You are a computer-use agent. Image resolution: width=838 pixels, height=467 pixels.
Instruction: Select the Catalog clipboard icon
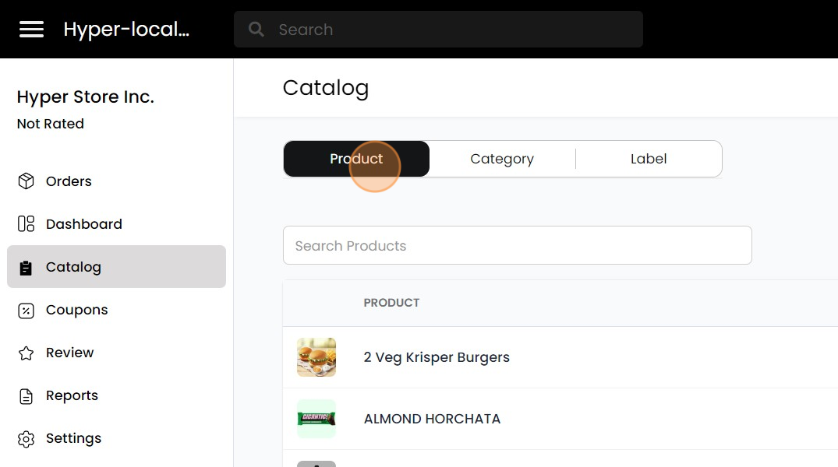(26, 266)
